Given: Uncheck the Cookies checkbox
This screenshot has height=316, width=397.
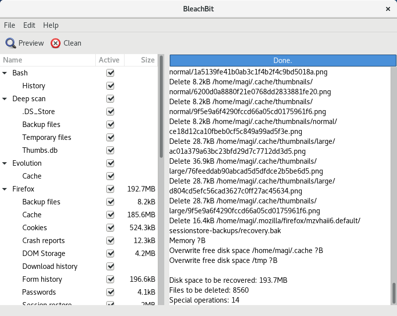Looking at the screenshot, I should point(110,228).
